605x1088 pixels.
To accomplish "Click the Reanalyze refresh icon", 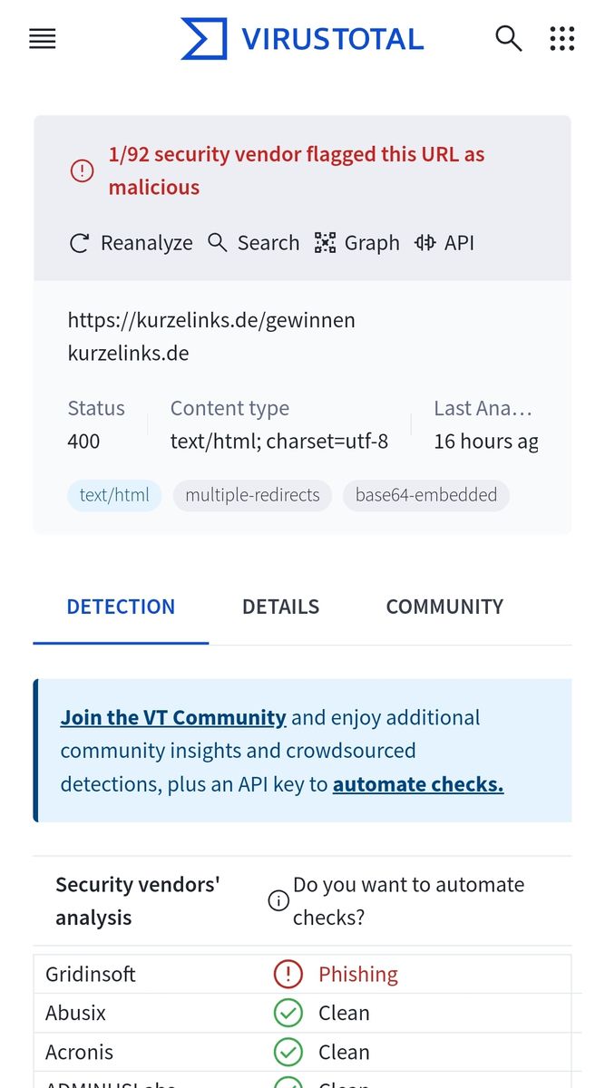I will pyautogui.click(x=80, y=243).
